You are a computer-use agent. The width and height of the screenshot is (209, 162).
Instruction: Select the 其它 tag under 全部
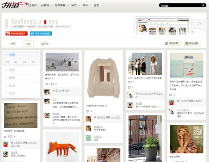33,62
